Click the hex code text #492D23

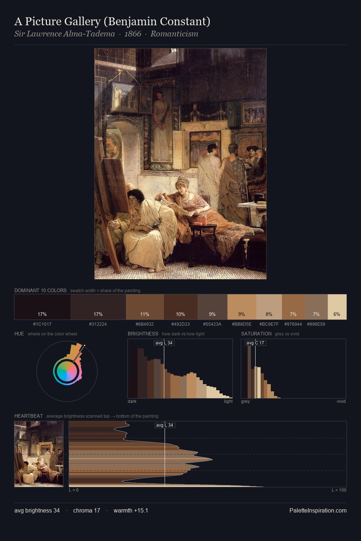[180, 324]
